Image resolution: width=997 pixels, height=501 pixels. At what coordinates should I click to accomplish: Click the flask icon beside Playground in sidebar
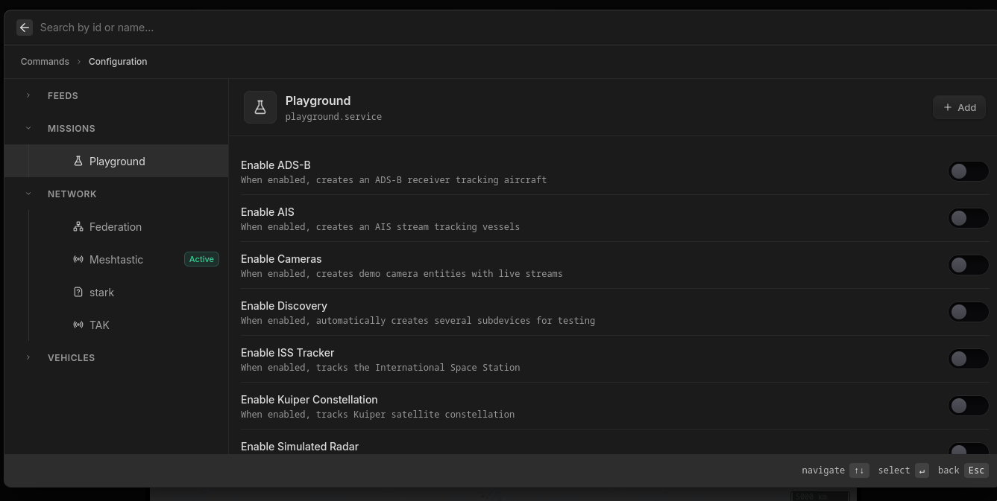(78, 161)
